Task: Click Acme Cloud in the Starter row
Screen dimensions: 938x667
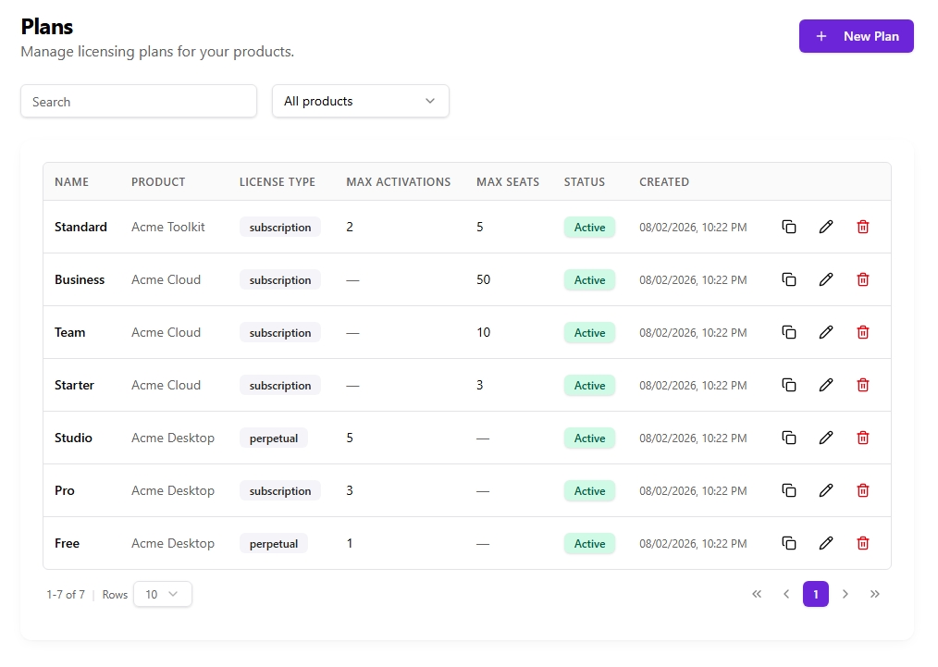Action: (x=166, y=385)
